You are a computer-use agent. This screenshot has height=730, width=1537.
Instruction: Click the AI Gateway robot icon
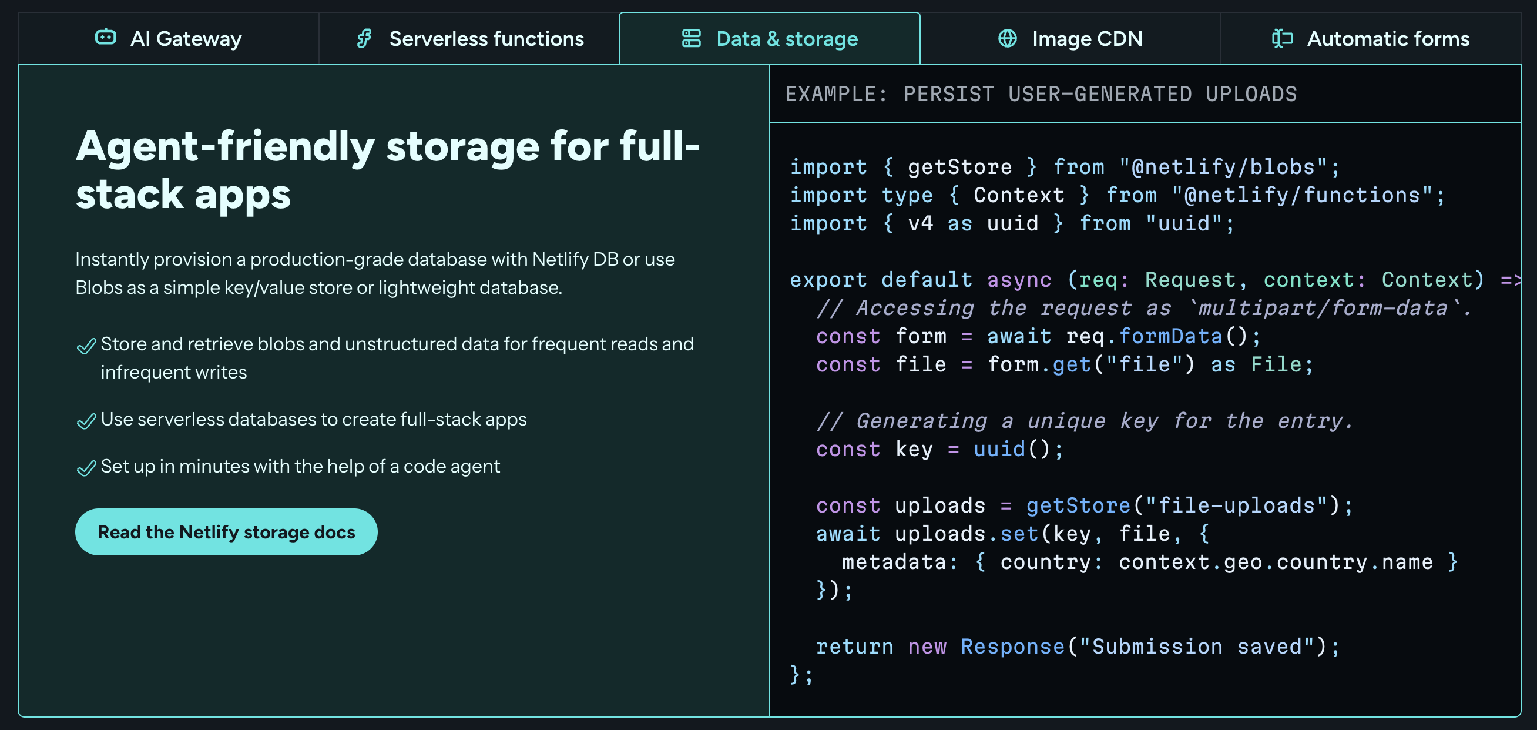(x=106, y=38)
